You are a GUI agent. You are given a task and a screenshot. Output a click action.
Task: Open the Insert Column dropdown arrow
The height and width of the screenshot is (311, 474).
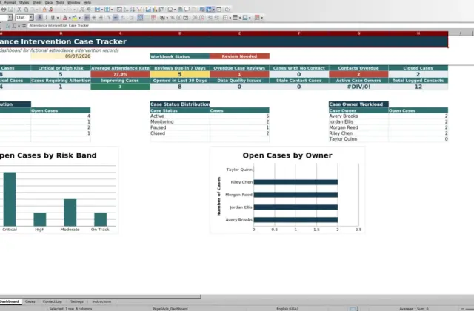coord(112,10)
